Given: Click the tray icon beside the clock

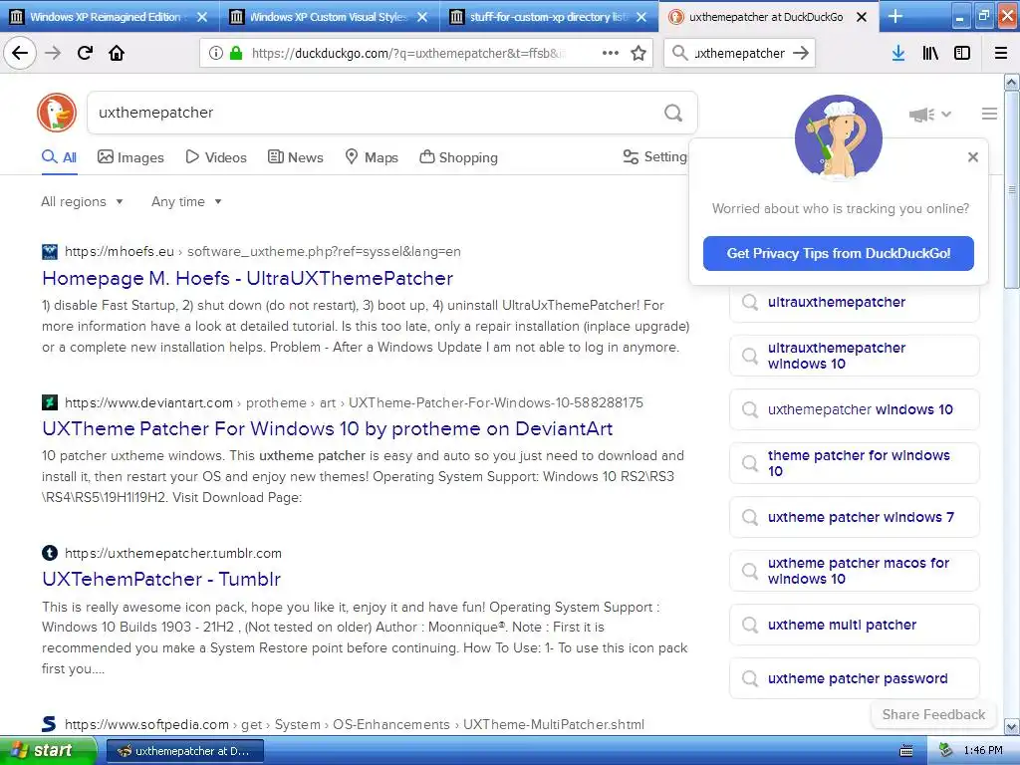Looking at the screenshot, I should click(x=945, y=751).
